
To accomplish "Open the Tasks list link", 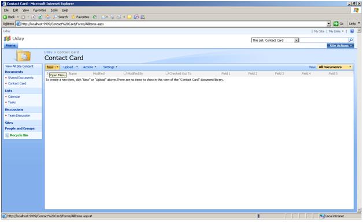I will [x=12, y=102].
